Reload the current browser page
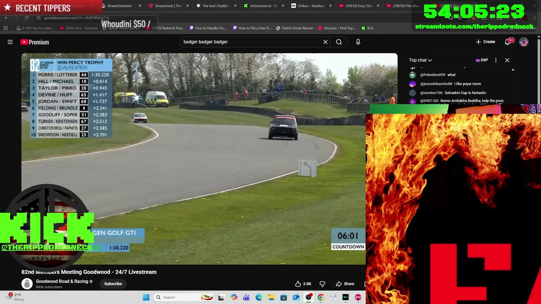Screen dimensions: 541x304 click(26, 18)
